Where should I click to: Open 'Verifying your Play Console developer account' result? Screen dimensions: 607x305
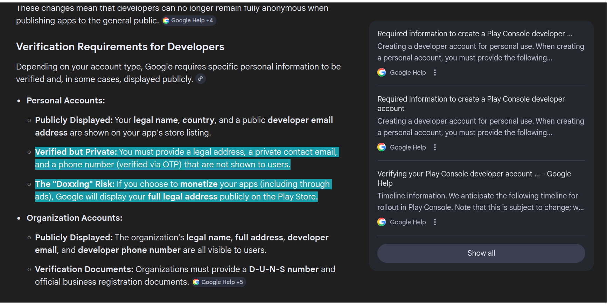click(x=474, y=179)
